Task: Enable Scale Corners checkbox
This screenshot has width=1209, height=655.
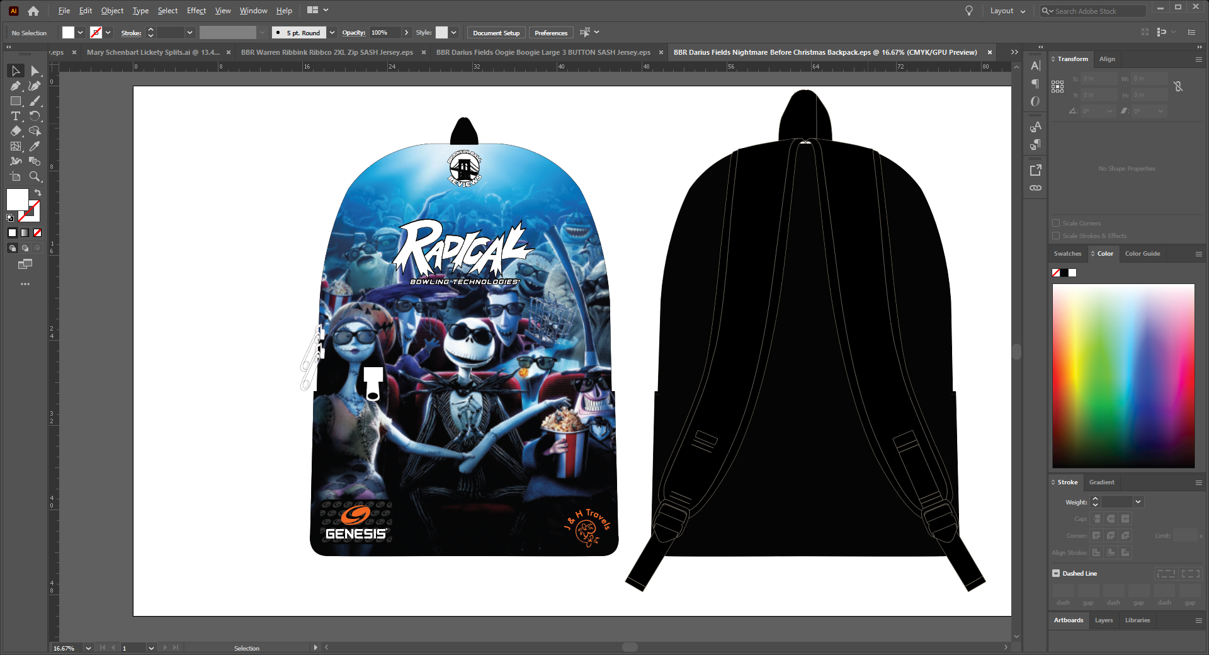Action: 1056,223
